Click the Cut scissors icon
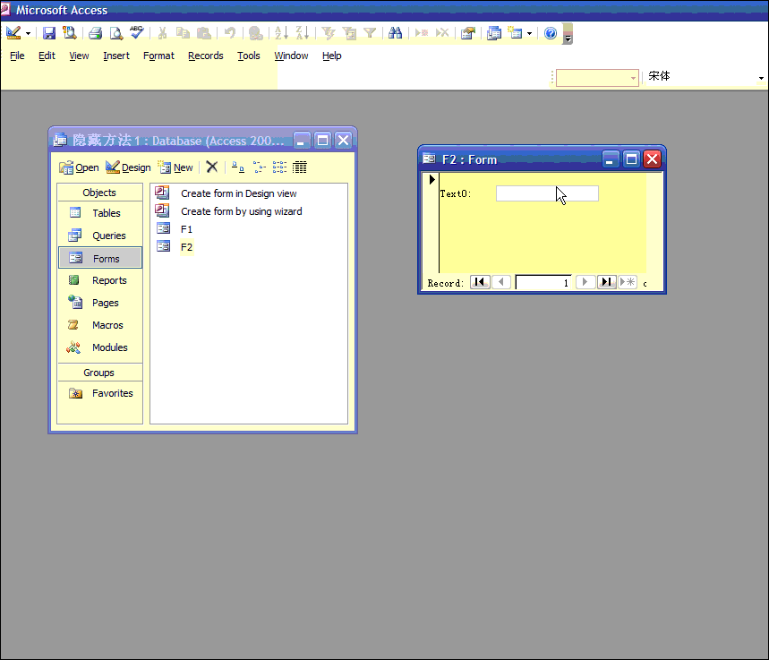Viewport: 769px width, 660px height. (x=162, y=33)
